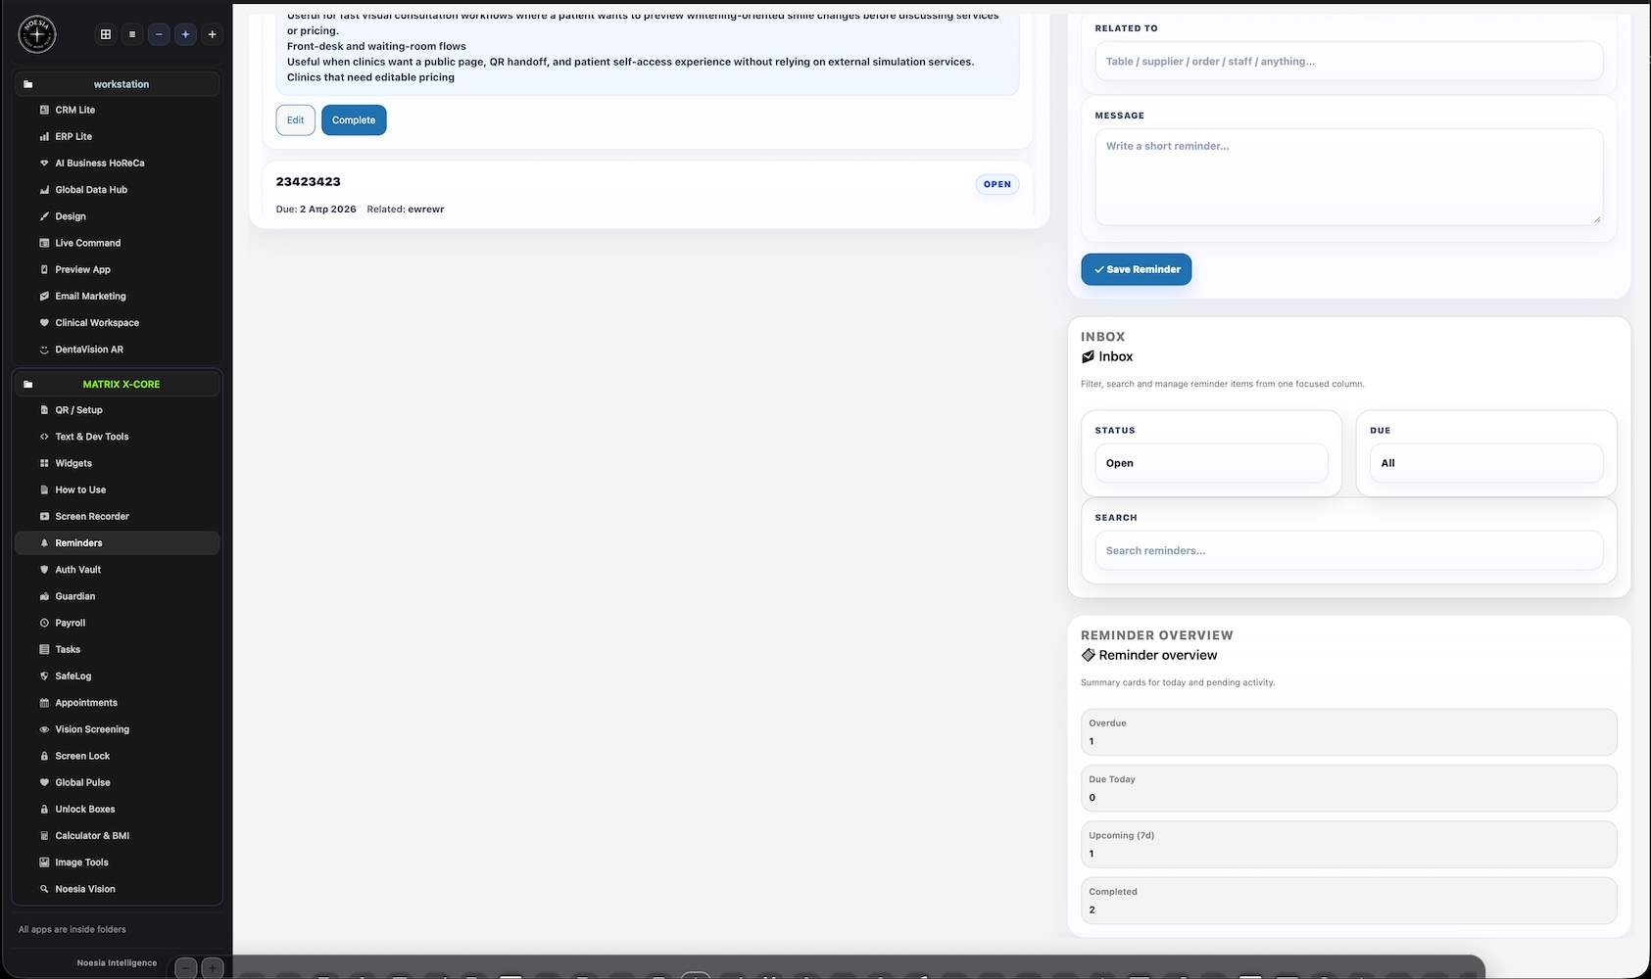
Task: Click the OPEN status badge on 23423423
Action: (997, 184)
